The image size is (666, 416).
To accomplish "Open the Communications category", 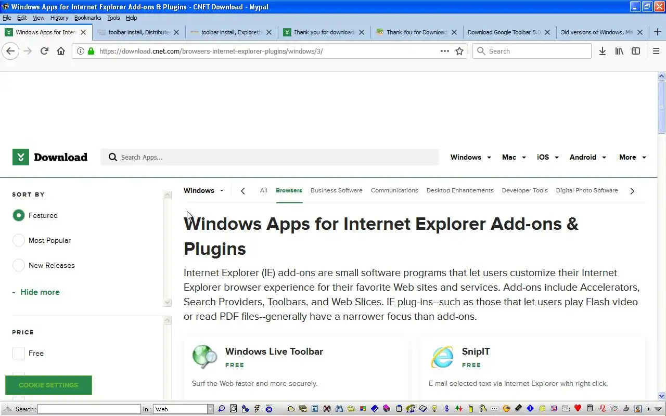I will point(394,190).
